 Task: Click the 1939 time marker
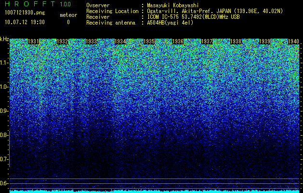pyautogui.click(x=264, y=41)
